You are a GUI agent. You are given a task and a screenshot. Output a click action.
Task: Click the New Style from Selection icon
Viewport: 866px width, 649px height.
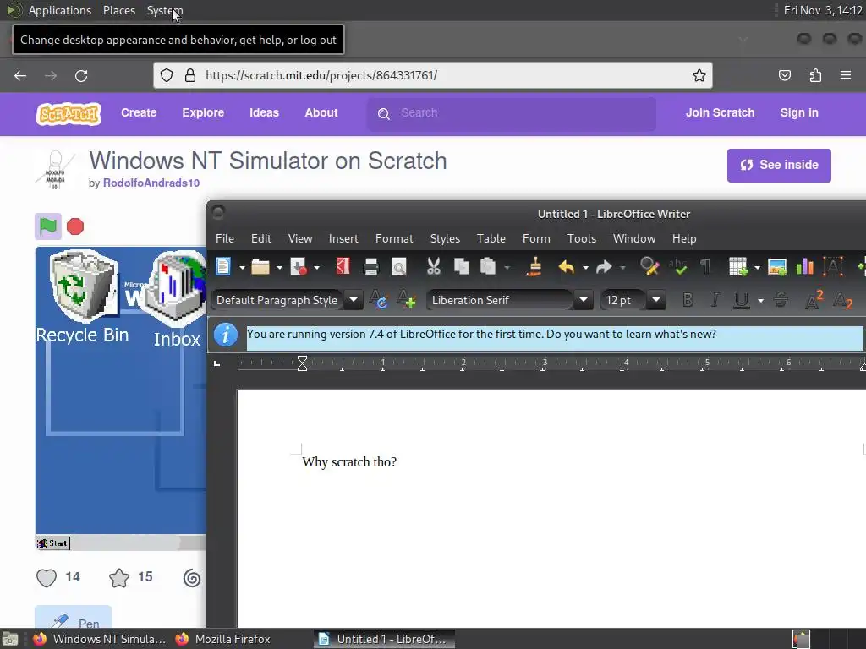(x=407, y=300)
